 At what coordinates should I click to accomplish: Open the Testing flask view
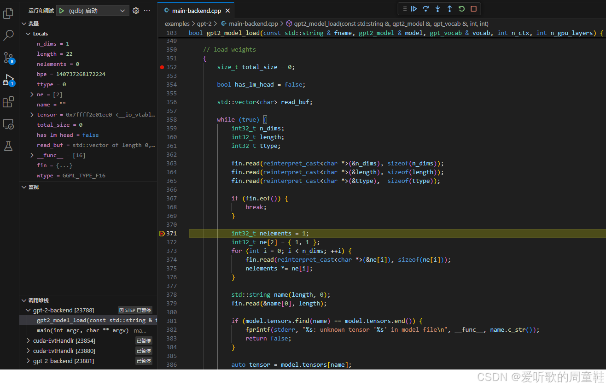click(x=8, y=146)
